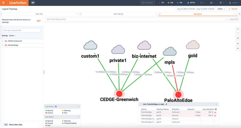This screenshot has width=241, height=128.
Task: Open the date time range picker
Action: pos(196,9)
